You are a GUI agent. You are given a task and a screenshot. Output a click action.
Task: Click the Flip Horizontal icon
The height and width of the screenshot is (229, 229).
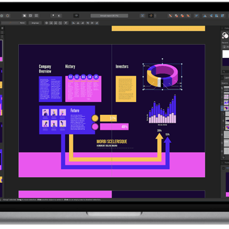coord(205,16)
